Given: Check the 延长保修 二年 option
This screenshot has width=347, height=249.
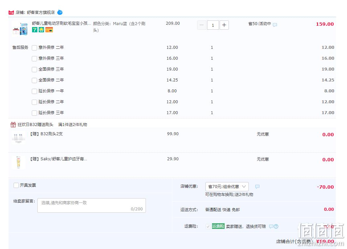Looking at the screenshot, I should (x=34, y=102).
